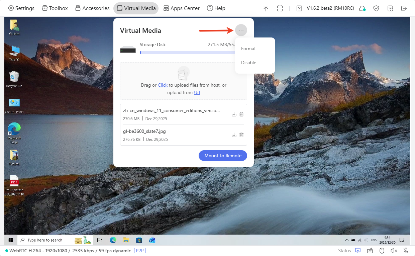This screenshot has height=256, width=415.
Task: Click the Url upload link
Action: coord(197,92)
